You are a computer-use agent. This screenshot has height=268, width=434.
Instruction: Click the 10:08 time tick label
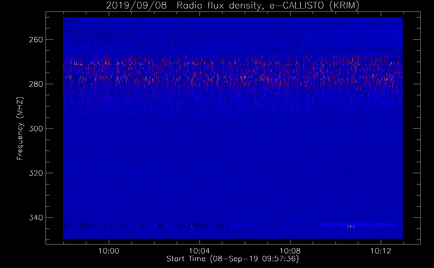290,251
